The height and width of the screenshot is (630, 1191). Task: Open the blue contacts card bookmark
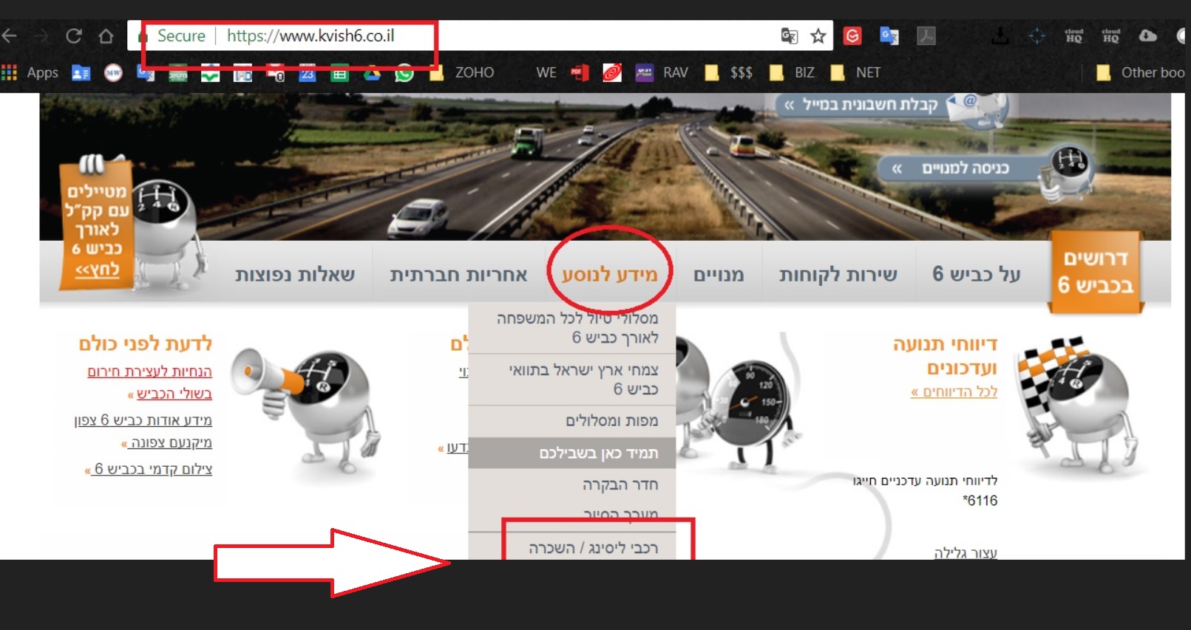(x=81, y=72)
